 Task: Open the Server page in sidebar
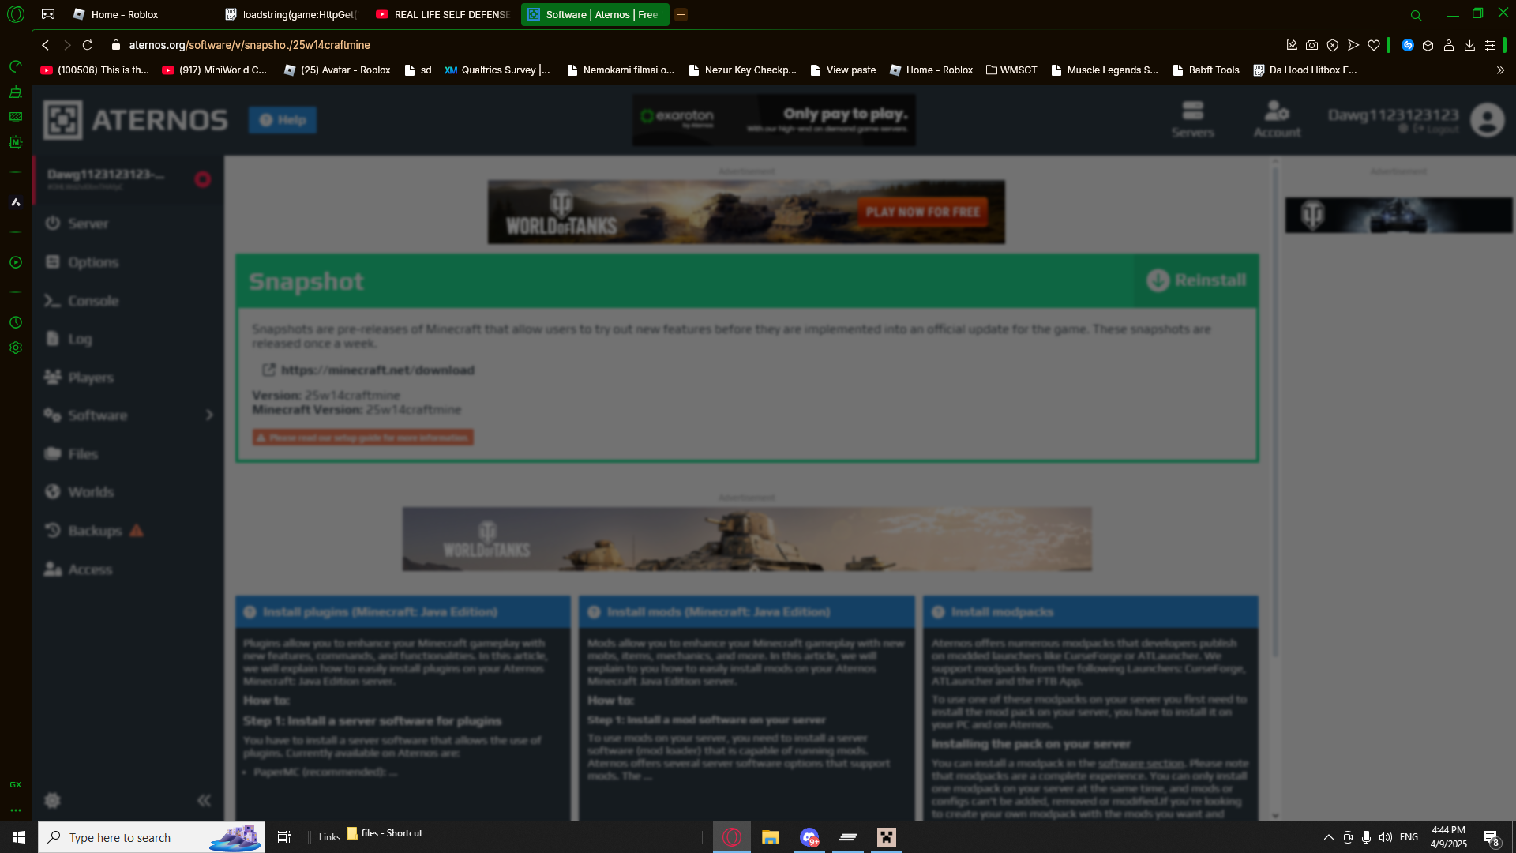tap(128, 224)
